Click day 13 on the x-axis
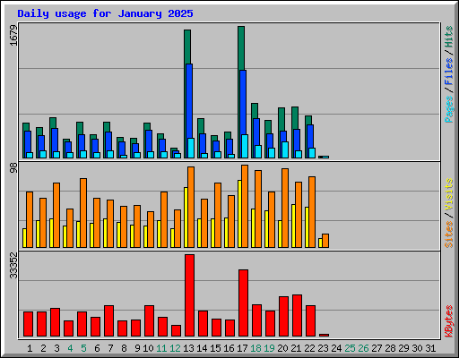Viewport: 459px width, 358px height. point(188,348)
